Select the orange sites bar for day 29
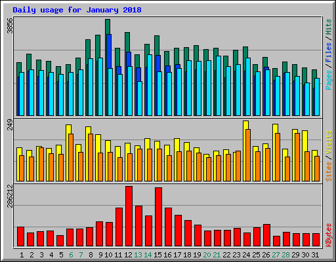 tap(297, 157)
